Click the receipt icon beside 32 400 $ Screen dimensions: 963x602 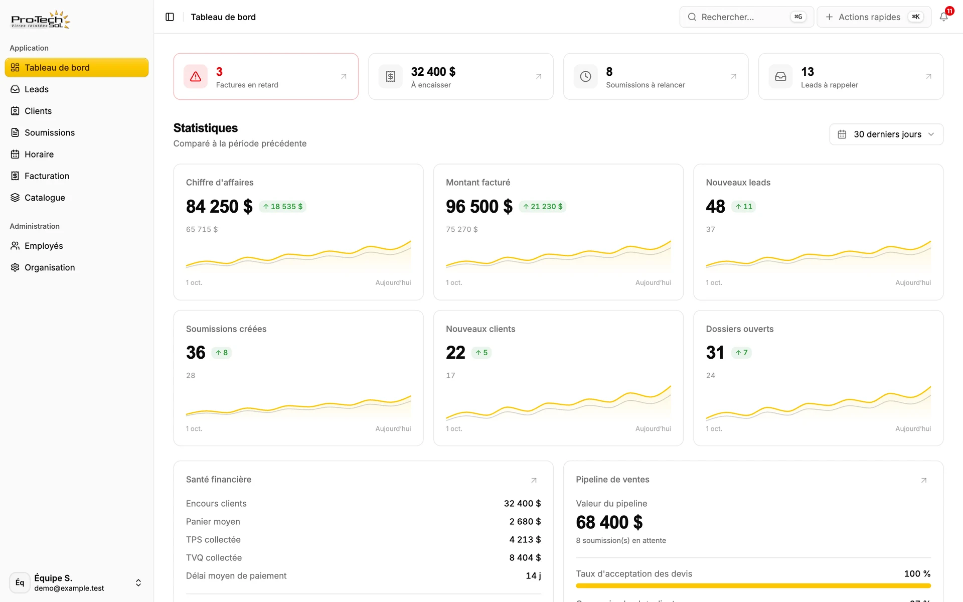391,76
